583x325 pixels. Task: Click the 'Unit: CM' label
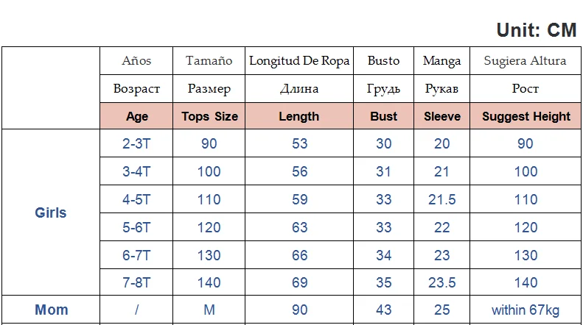coord(536,30)
